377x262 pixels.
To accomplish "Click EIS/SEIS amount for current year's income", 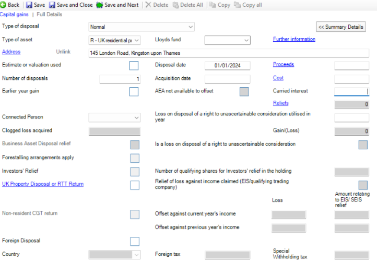I will click(x=351, y=215).
